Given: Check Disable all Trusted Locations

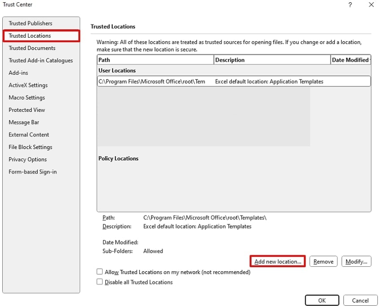Looking at the screenshot, I should (100, 282).
